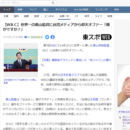Click the photo caption link under image
Image resolution: width=130 pixels, height=130 pixels.
click(20, 81)
